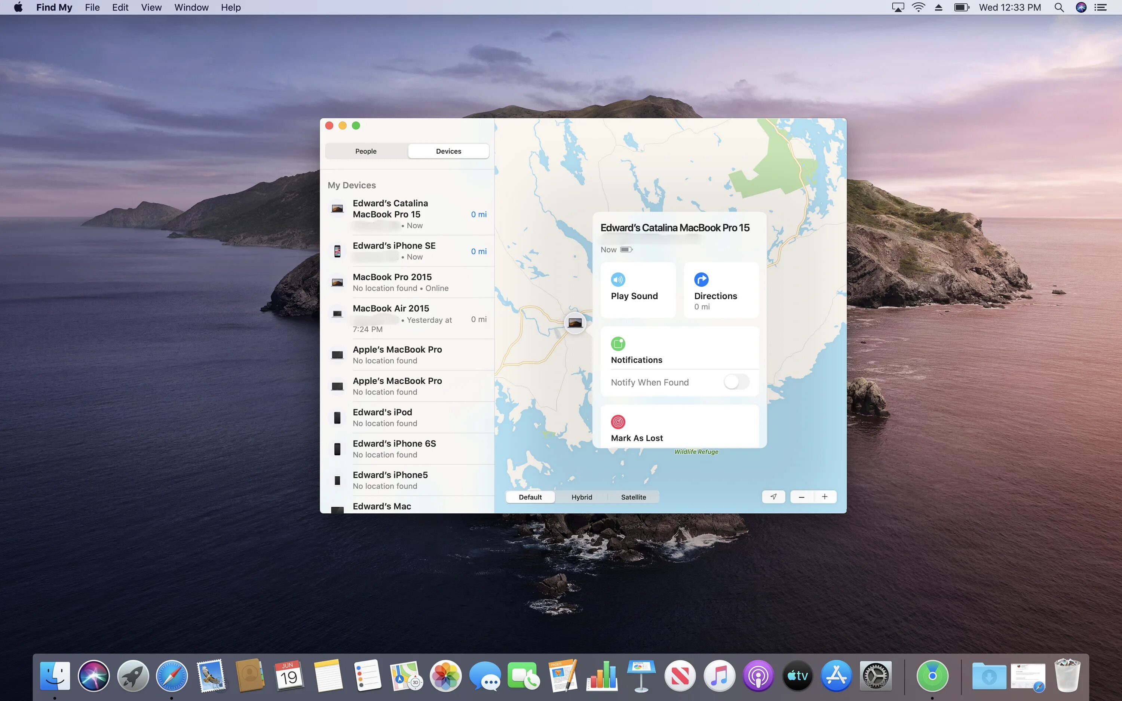Zoom in on the map with plus

coord(825,496)
